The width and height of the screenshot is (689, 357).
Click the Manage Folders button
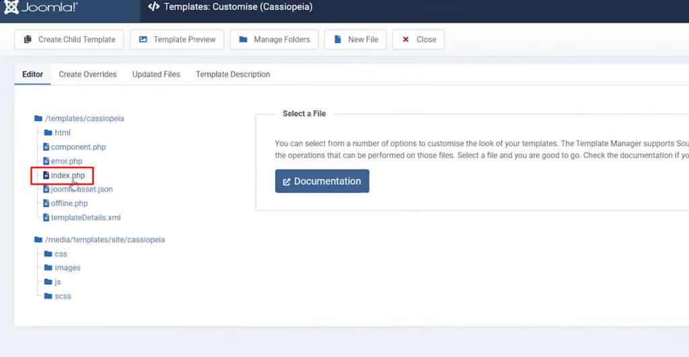pyautogui.click(x=274, y=40)
